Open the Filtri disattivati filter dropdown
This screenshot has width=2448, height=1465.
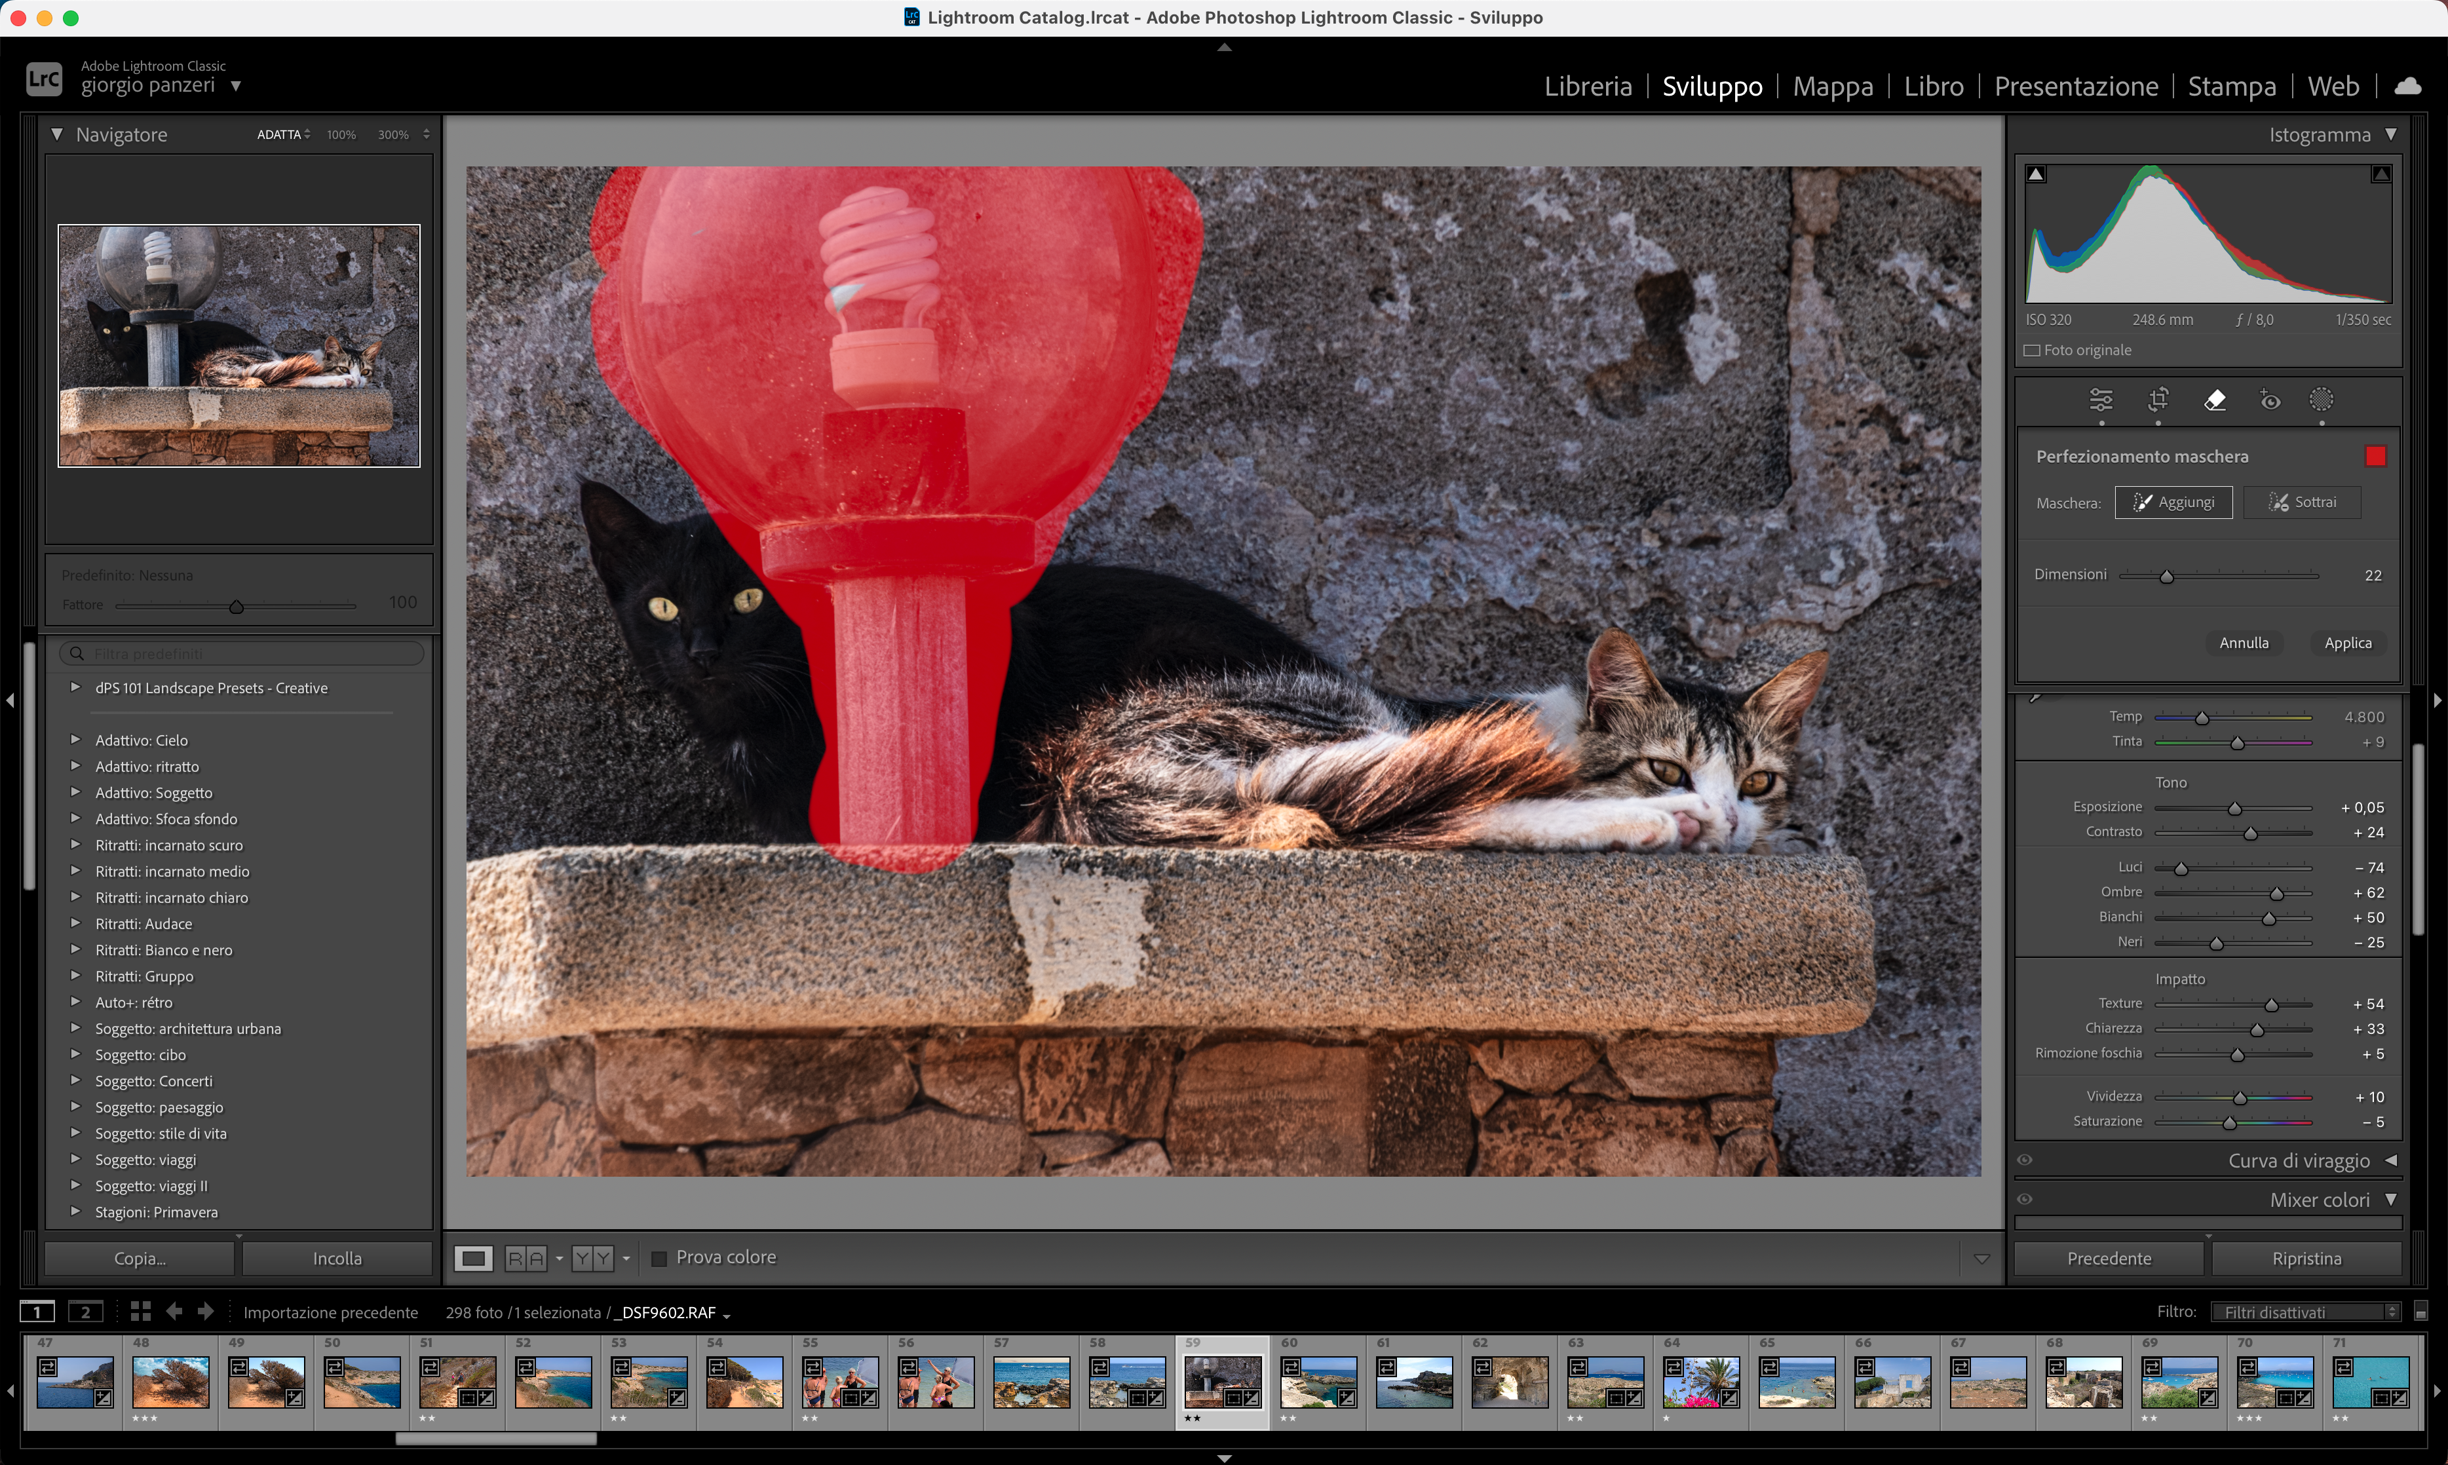click(2305, 1312)
